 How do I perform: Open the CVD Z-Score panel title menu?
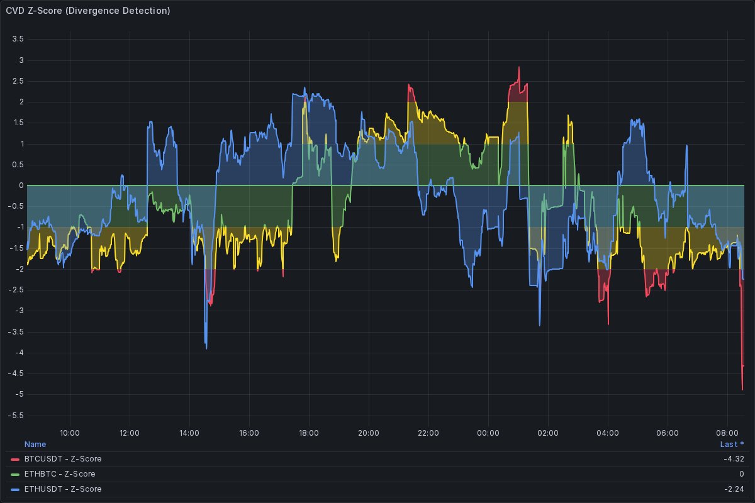pos(87,11)
